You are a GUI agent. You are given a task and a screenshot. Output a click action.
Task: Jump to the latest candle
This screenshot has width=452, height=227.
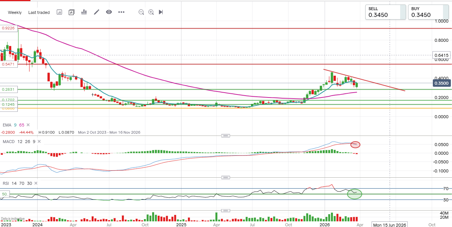[161, 12]
